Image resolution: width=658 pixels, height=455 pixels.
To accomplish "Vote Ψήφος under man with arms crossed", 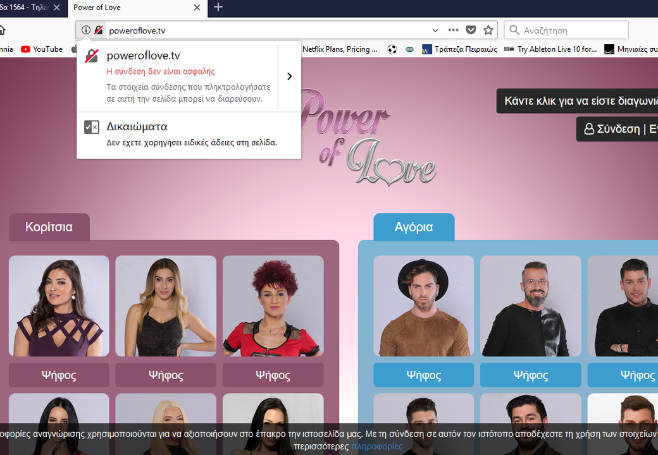I will click(x=623, y=375).
